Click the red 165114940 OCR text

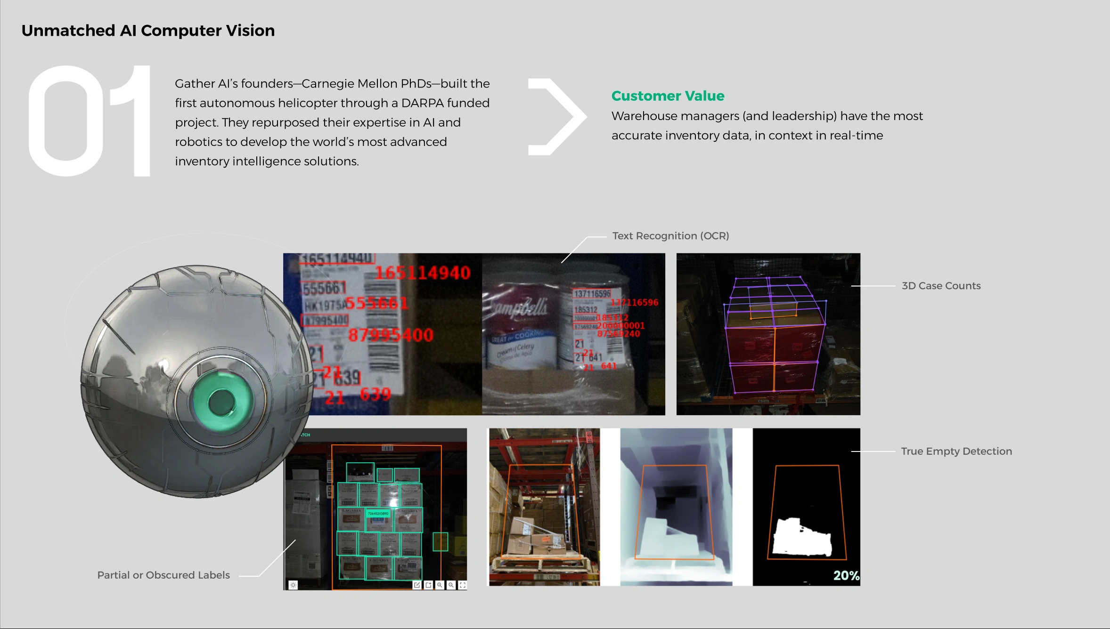tap(423, 273)
